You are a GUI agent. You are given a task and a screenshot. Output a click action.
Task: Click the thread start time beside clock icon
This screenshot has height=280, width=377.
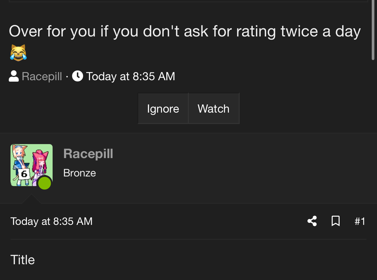click(130, 76)
